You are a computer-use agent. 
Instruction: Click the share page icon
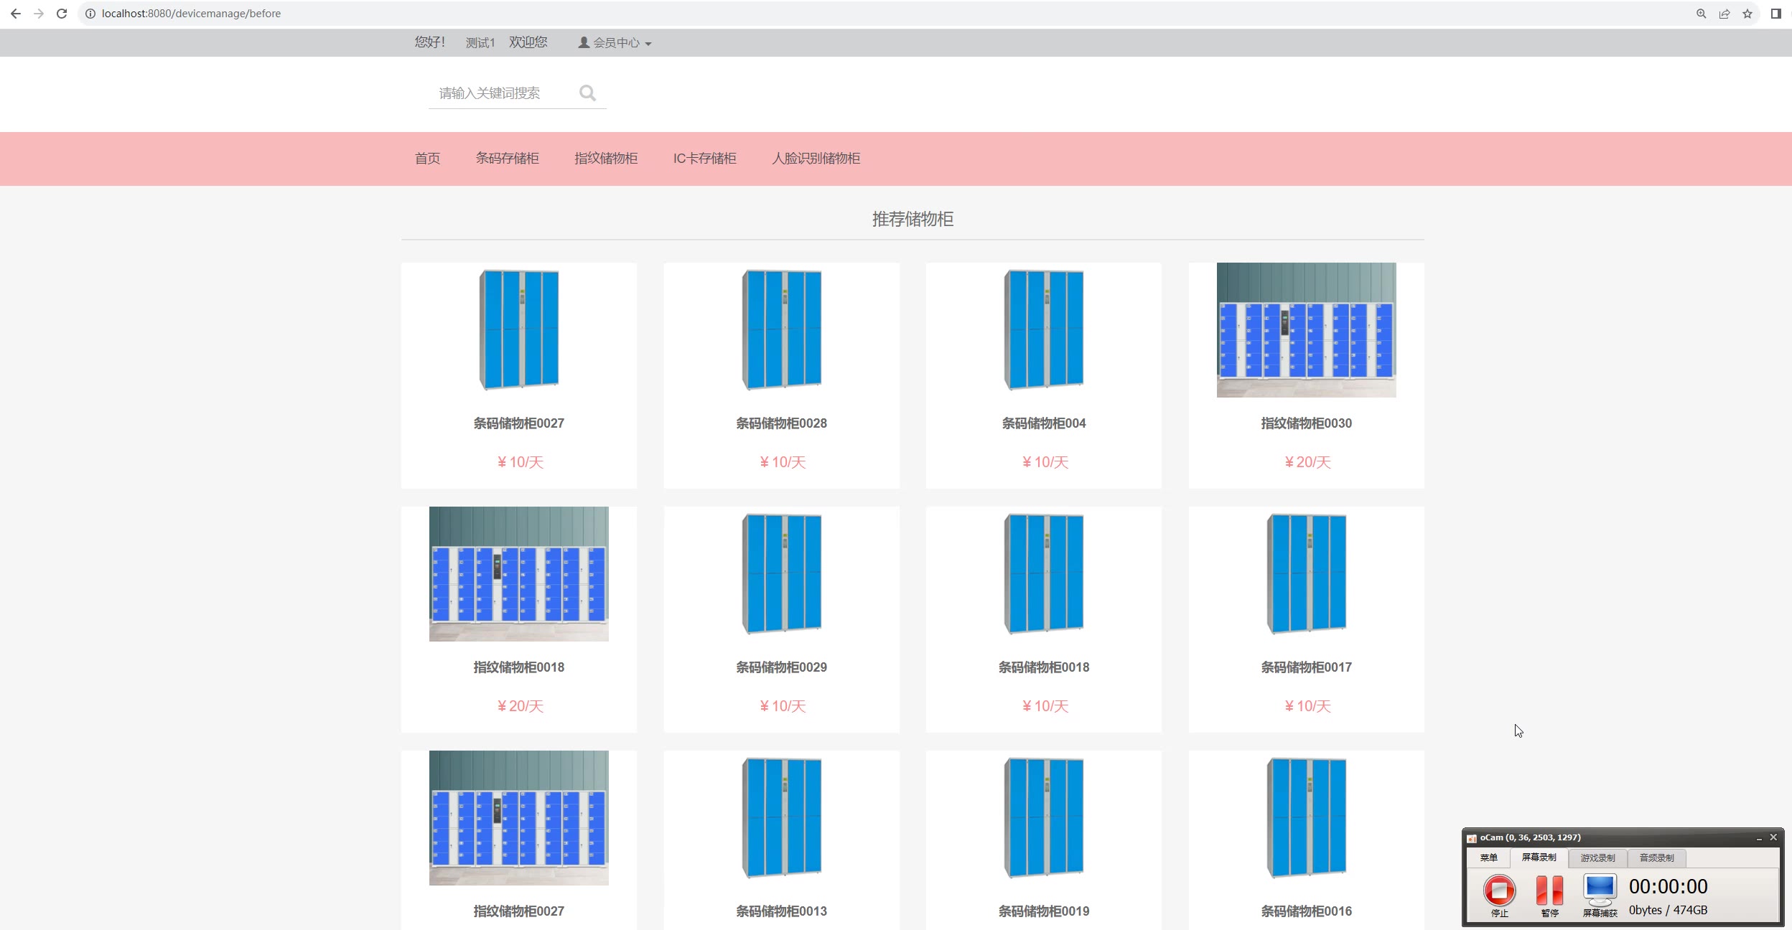tap(1724, 14)
